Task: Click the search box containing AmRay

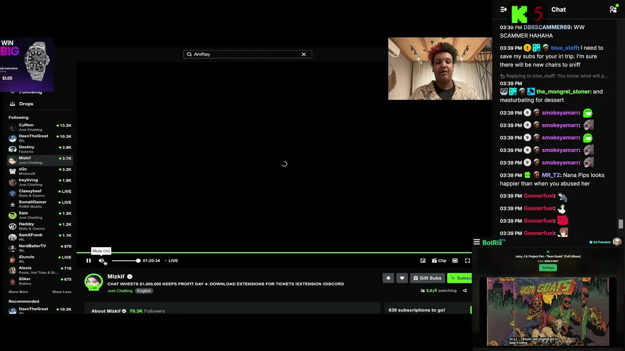Action: pyautogui.click(x=248, y=54)
